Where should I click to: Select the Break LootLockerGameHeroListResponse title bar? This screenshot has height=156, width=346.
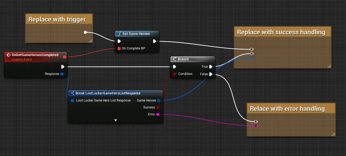[x=115, y=93]
